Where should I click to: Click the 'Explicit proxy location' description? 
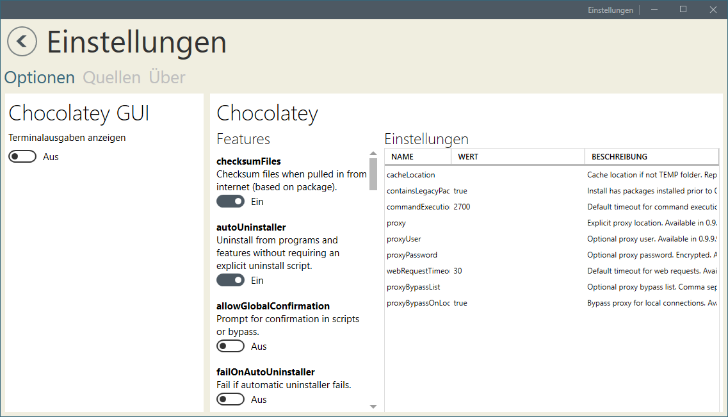(x=652, y=223)
